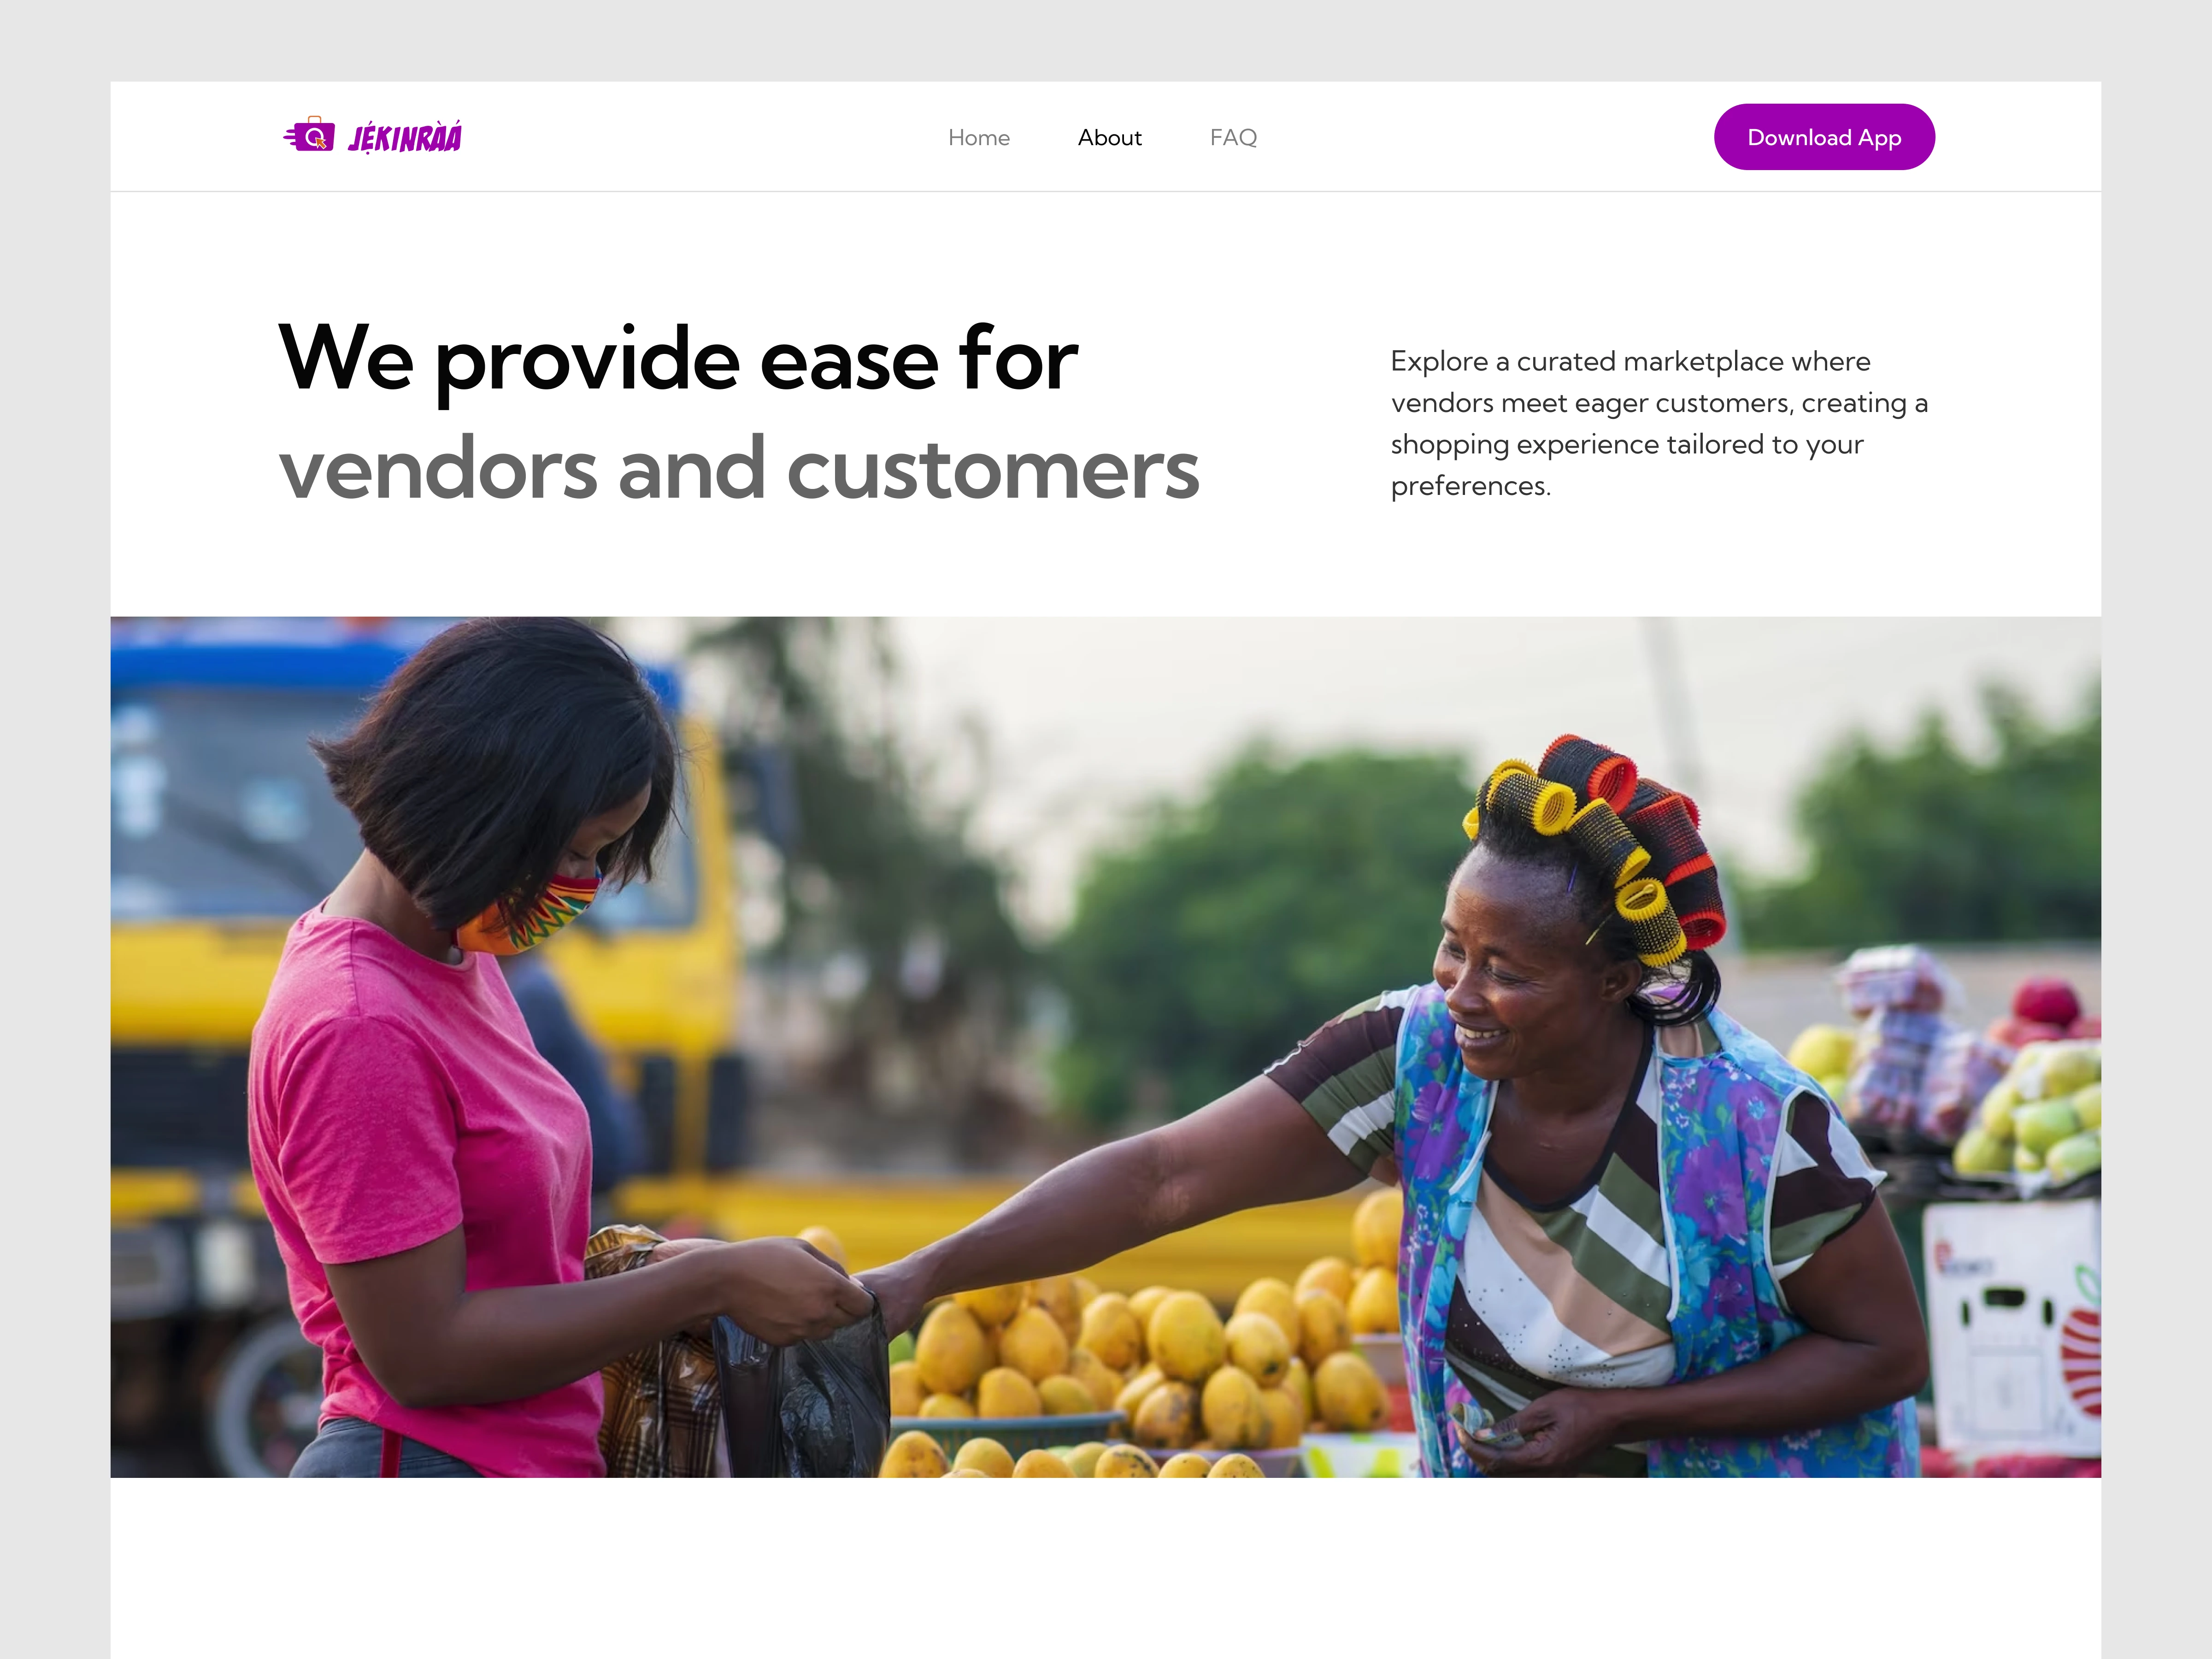Click the gray "vendors and customers" heading text
2212x1659 pixels.
[x=739, y=469]
